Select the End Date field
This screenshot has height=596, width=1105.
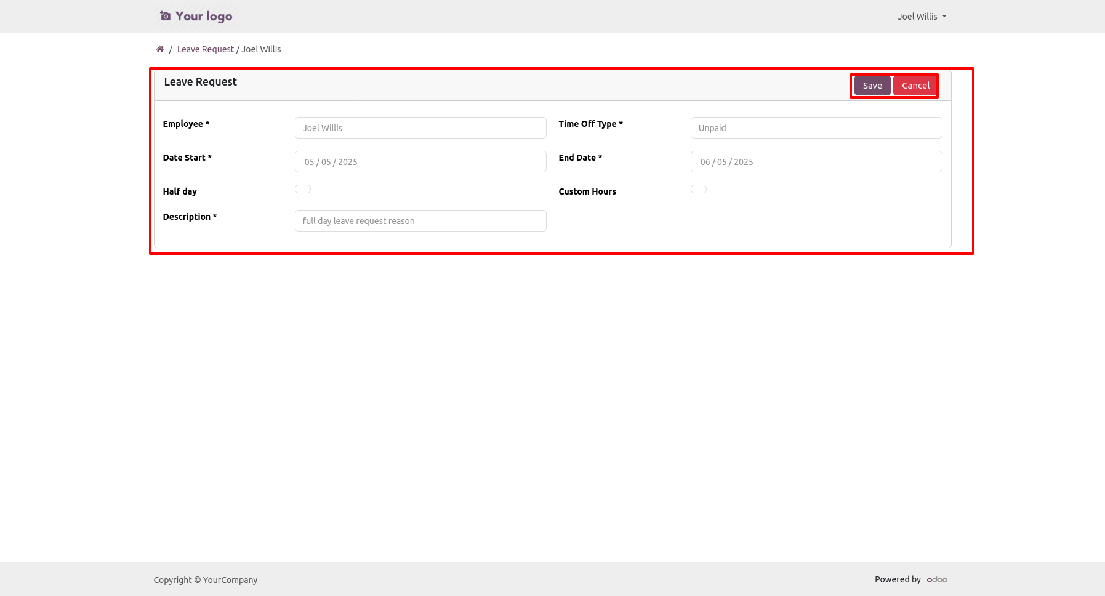click(816, 162)
